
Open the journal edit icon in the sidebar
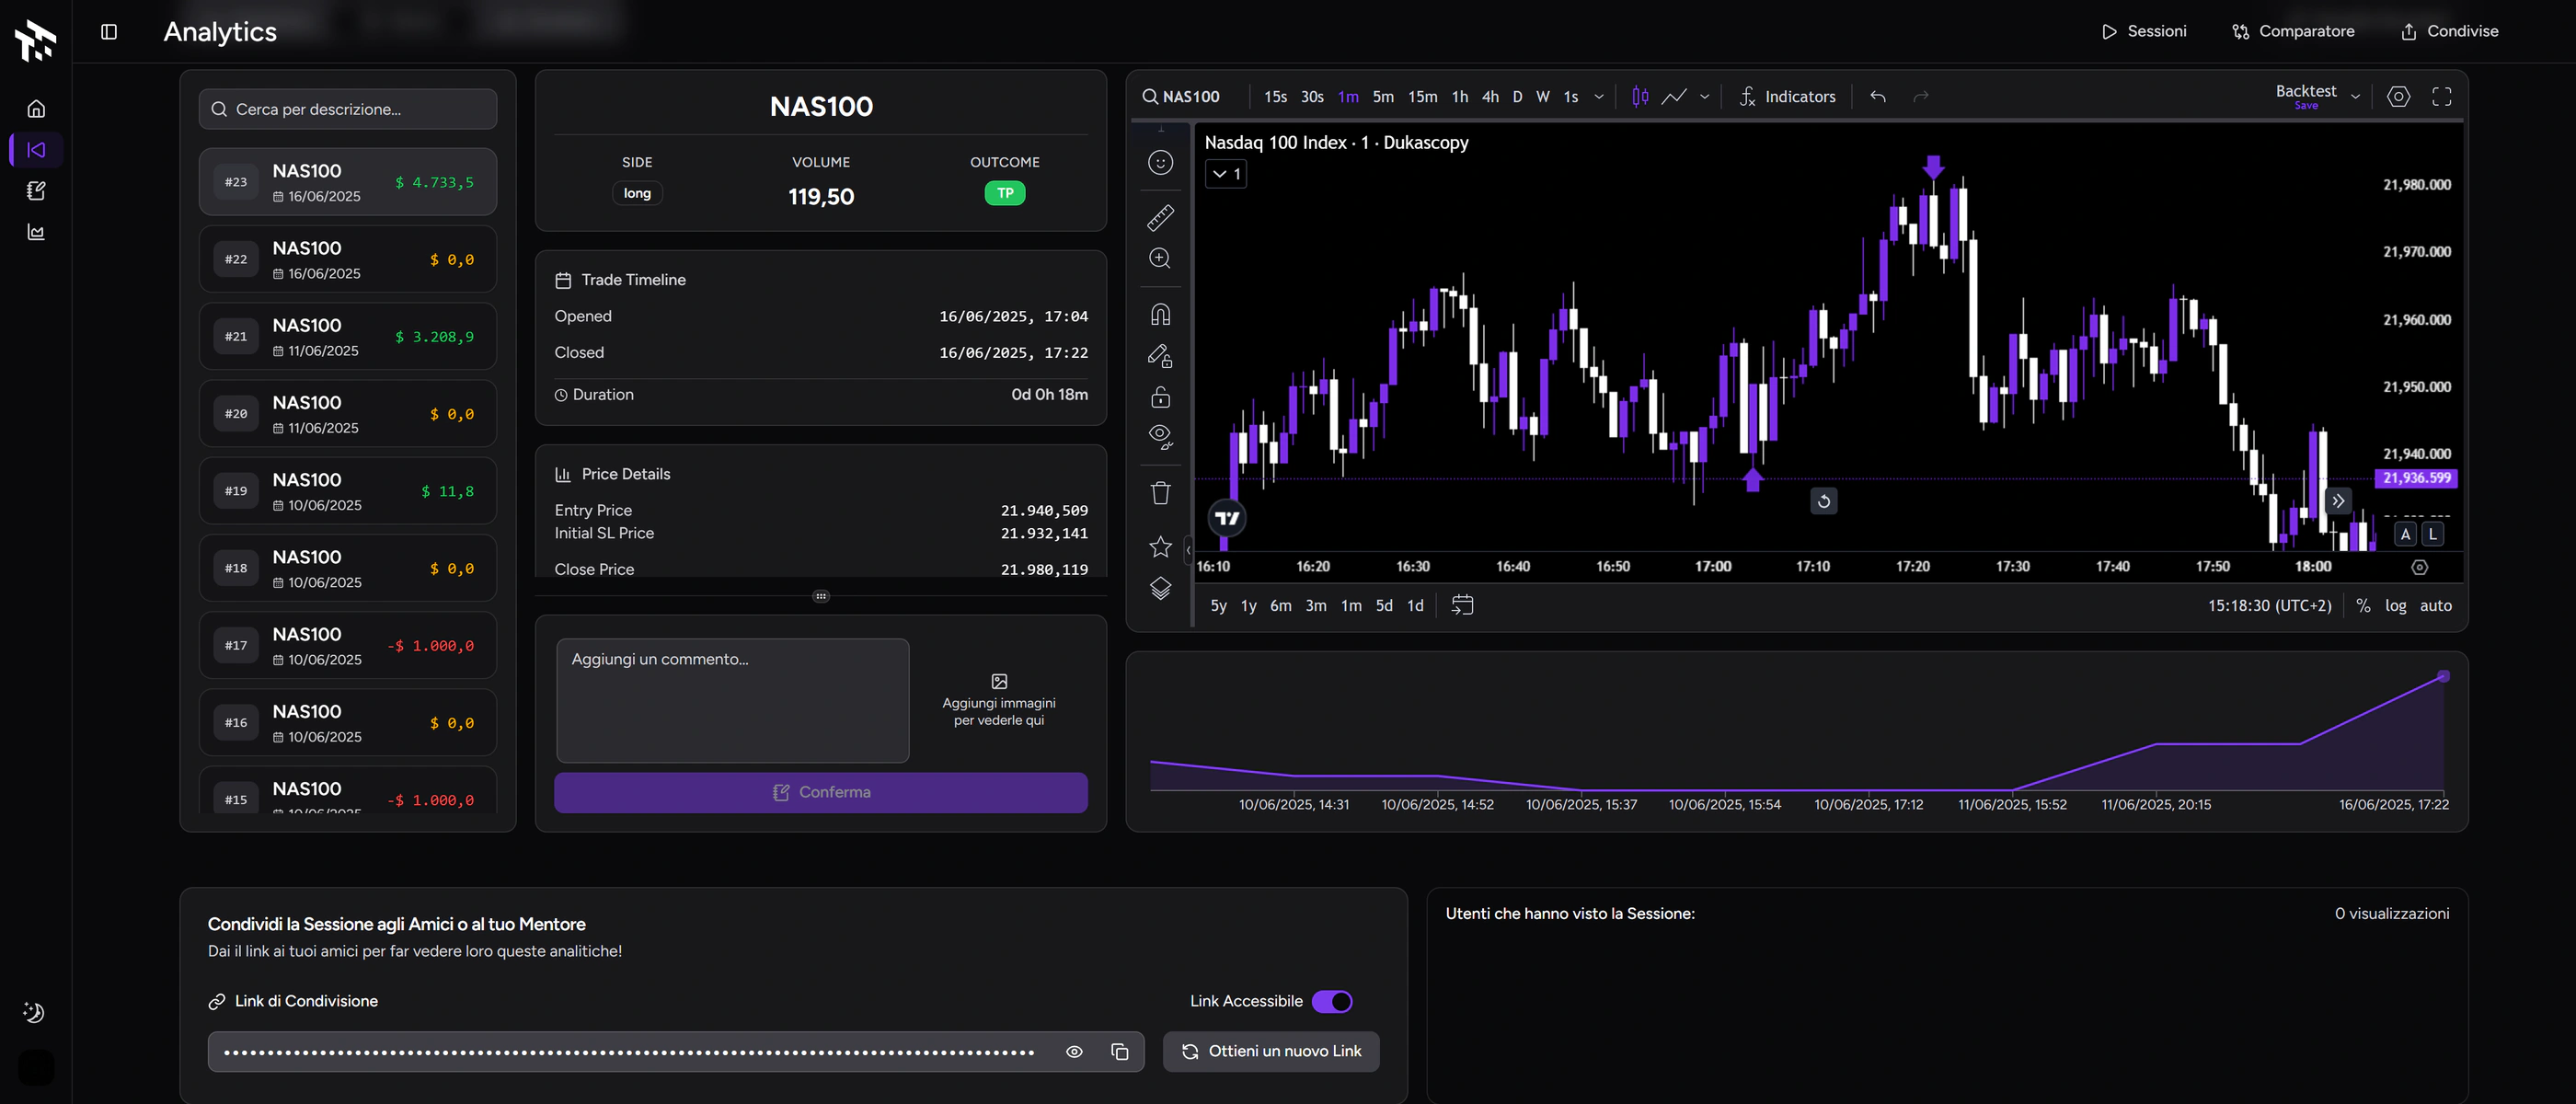point(36,191)
